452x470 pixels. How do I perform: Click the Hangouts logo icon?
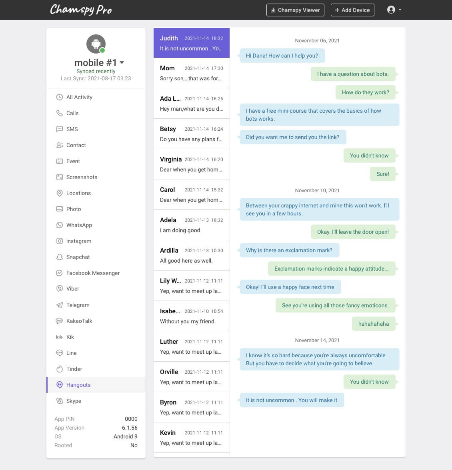point(59,385)
